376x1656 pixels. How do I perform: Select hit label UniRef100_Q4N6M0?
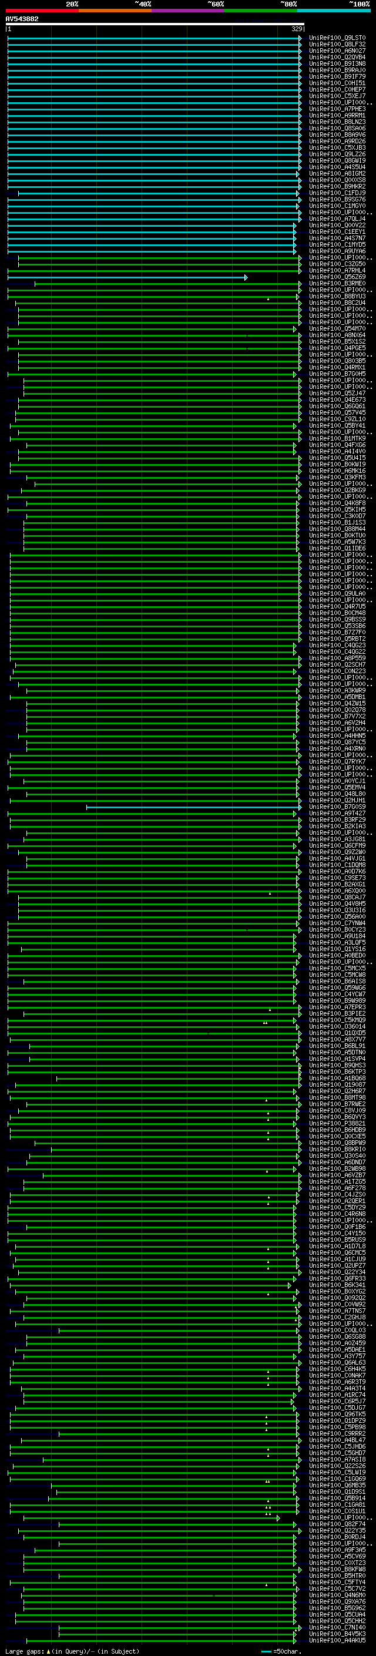337,1595
